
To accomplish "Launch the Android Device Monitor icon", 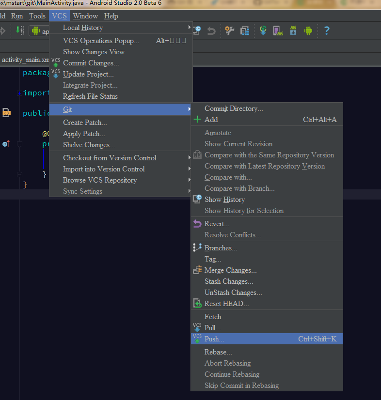I will (308, 31).
